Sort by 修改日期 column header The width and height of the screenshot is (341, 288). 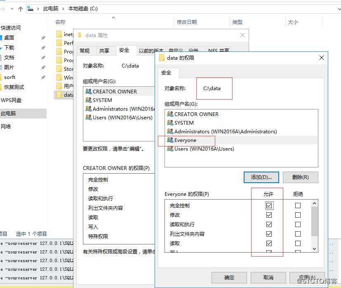coord(187,22)
